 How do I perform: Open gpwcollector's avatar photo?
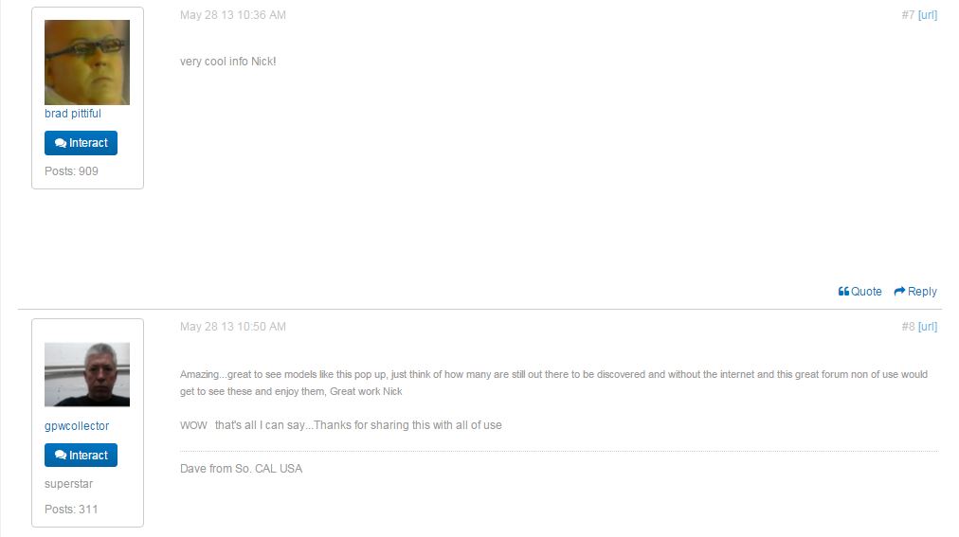pos(87,374)
